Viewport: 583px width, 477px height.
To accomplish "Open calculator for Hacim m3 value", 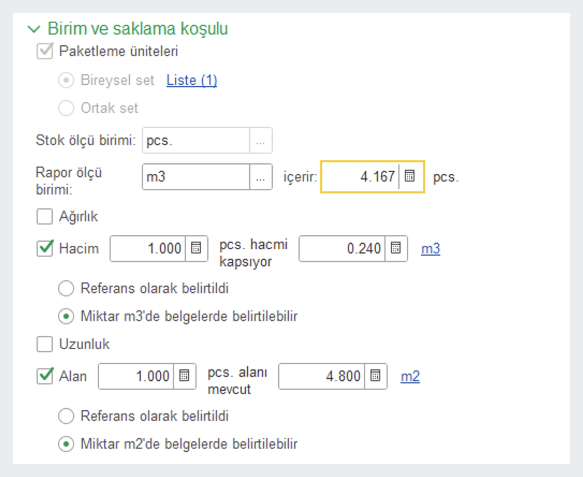I will (x=395, y=248).
